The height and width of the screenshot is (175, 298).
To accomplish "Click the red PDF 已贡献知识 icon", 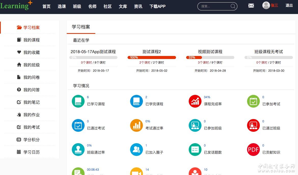I will 253,150.
